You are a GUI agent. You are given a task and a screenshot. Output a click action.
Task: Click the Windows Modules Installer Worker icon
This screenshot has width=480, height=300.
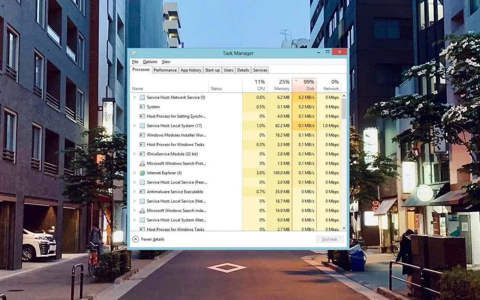coord(142,135)
